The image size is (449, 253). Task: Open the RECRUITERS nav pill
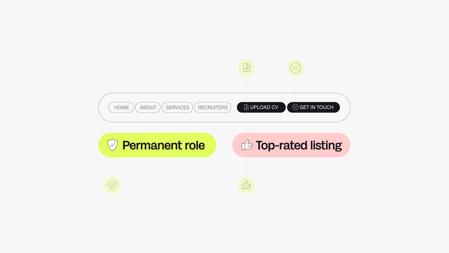[213, 107]
